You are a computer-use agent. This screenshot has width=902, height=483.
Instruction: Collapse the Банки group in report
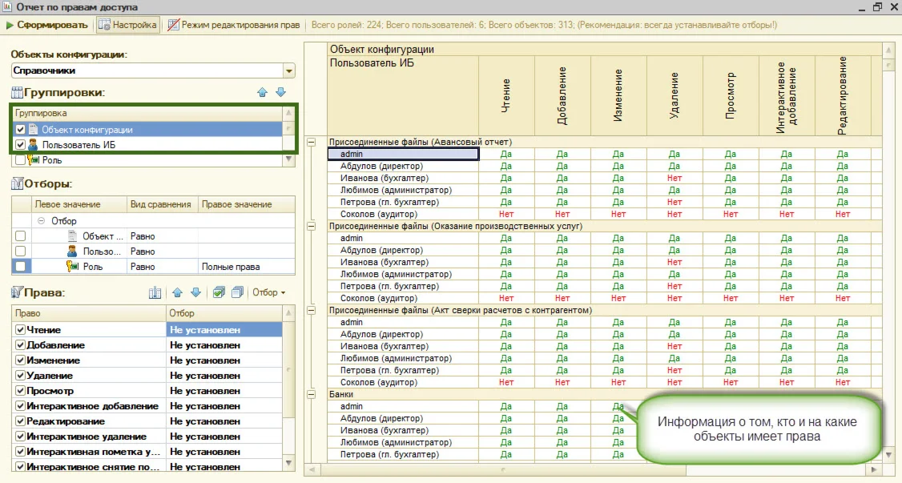click(x=312, y=394)
